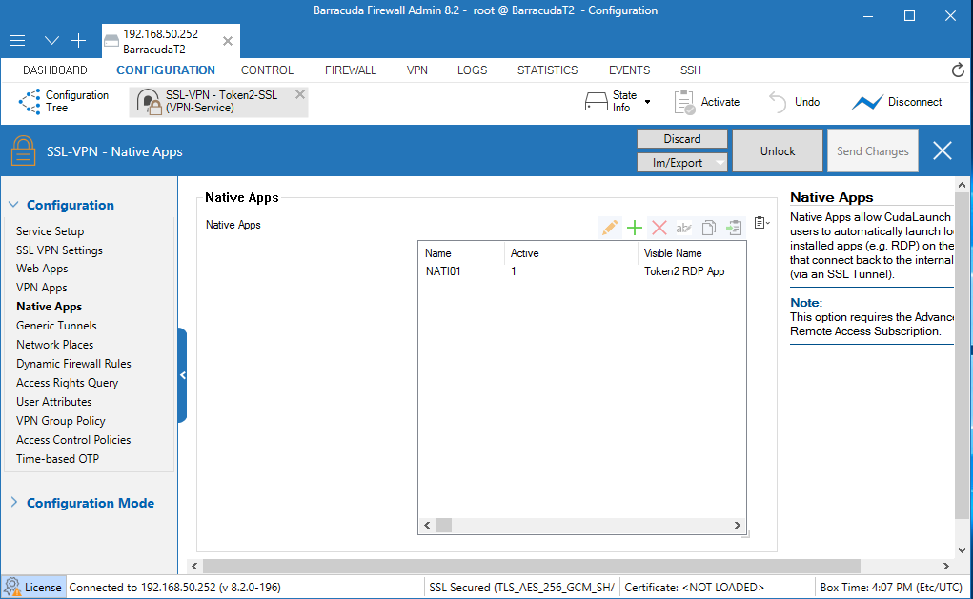973x599 pixels.
Task: Click the table's left scroll arrow
Action: [x=427, y=526]
